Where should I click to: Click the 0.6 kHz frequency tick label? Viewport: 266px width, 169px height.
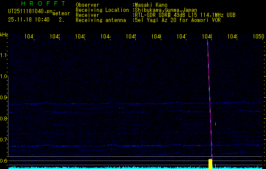pyautogui.click(x=4, y=161)
